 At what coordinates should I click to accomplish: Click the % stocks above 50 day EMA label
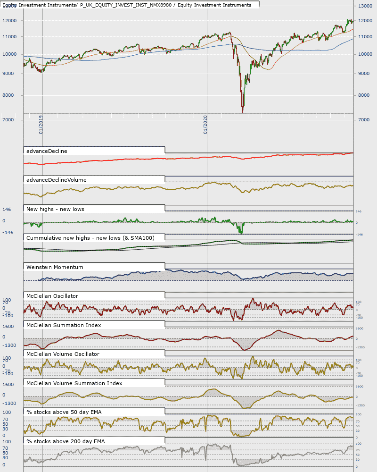[x=64, y=413]
